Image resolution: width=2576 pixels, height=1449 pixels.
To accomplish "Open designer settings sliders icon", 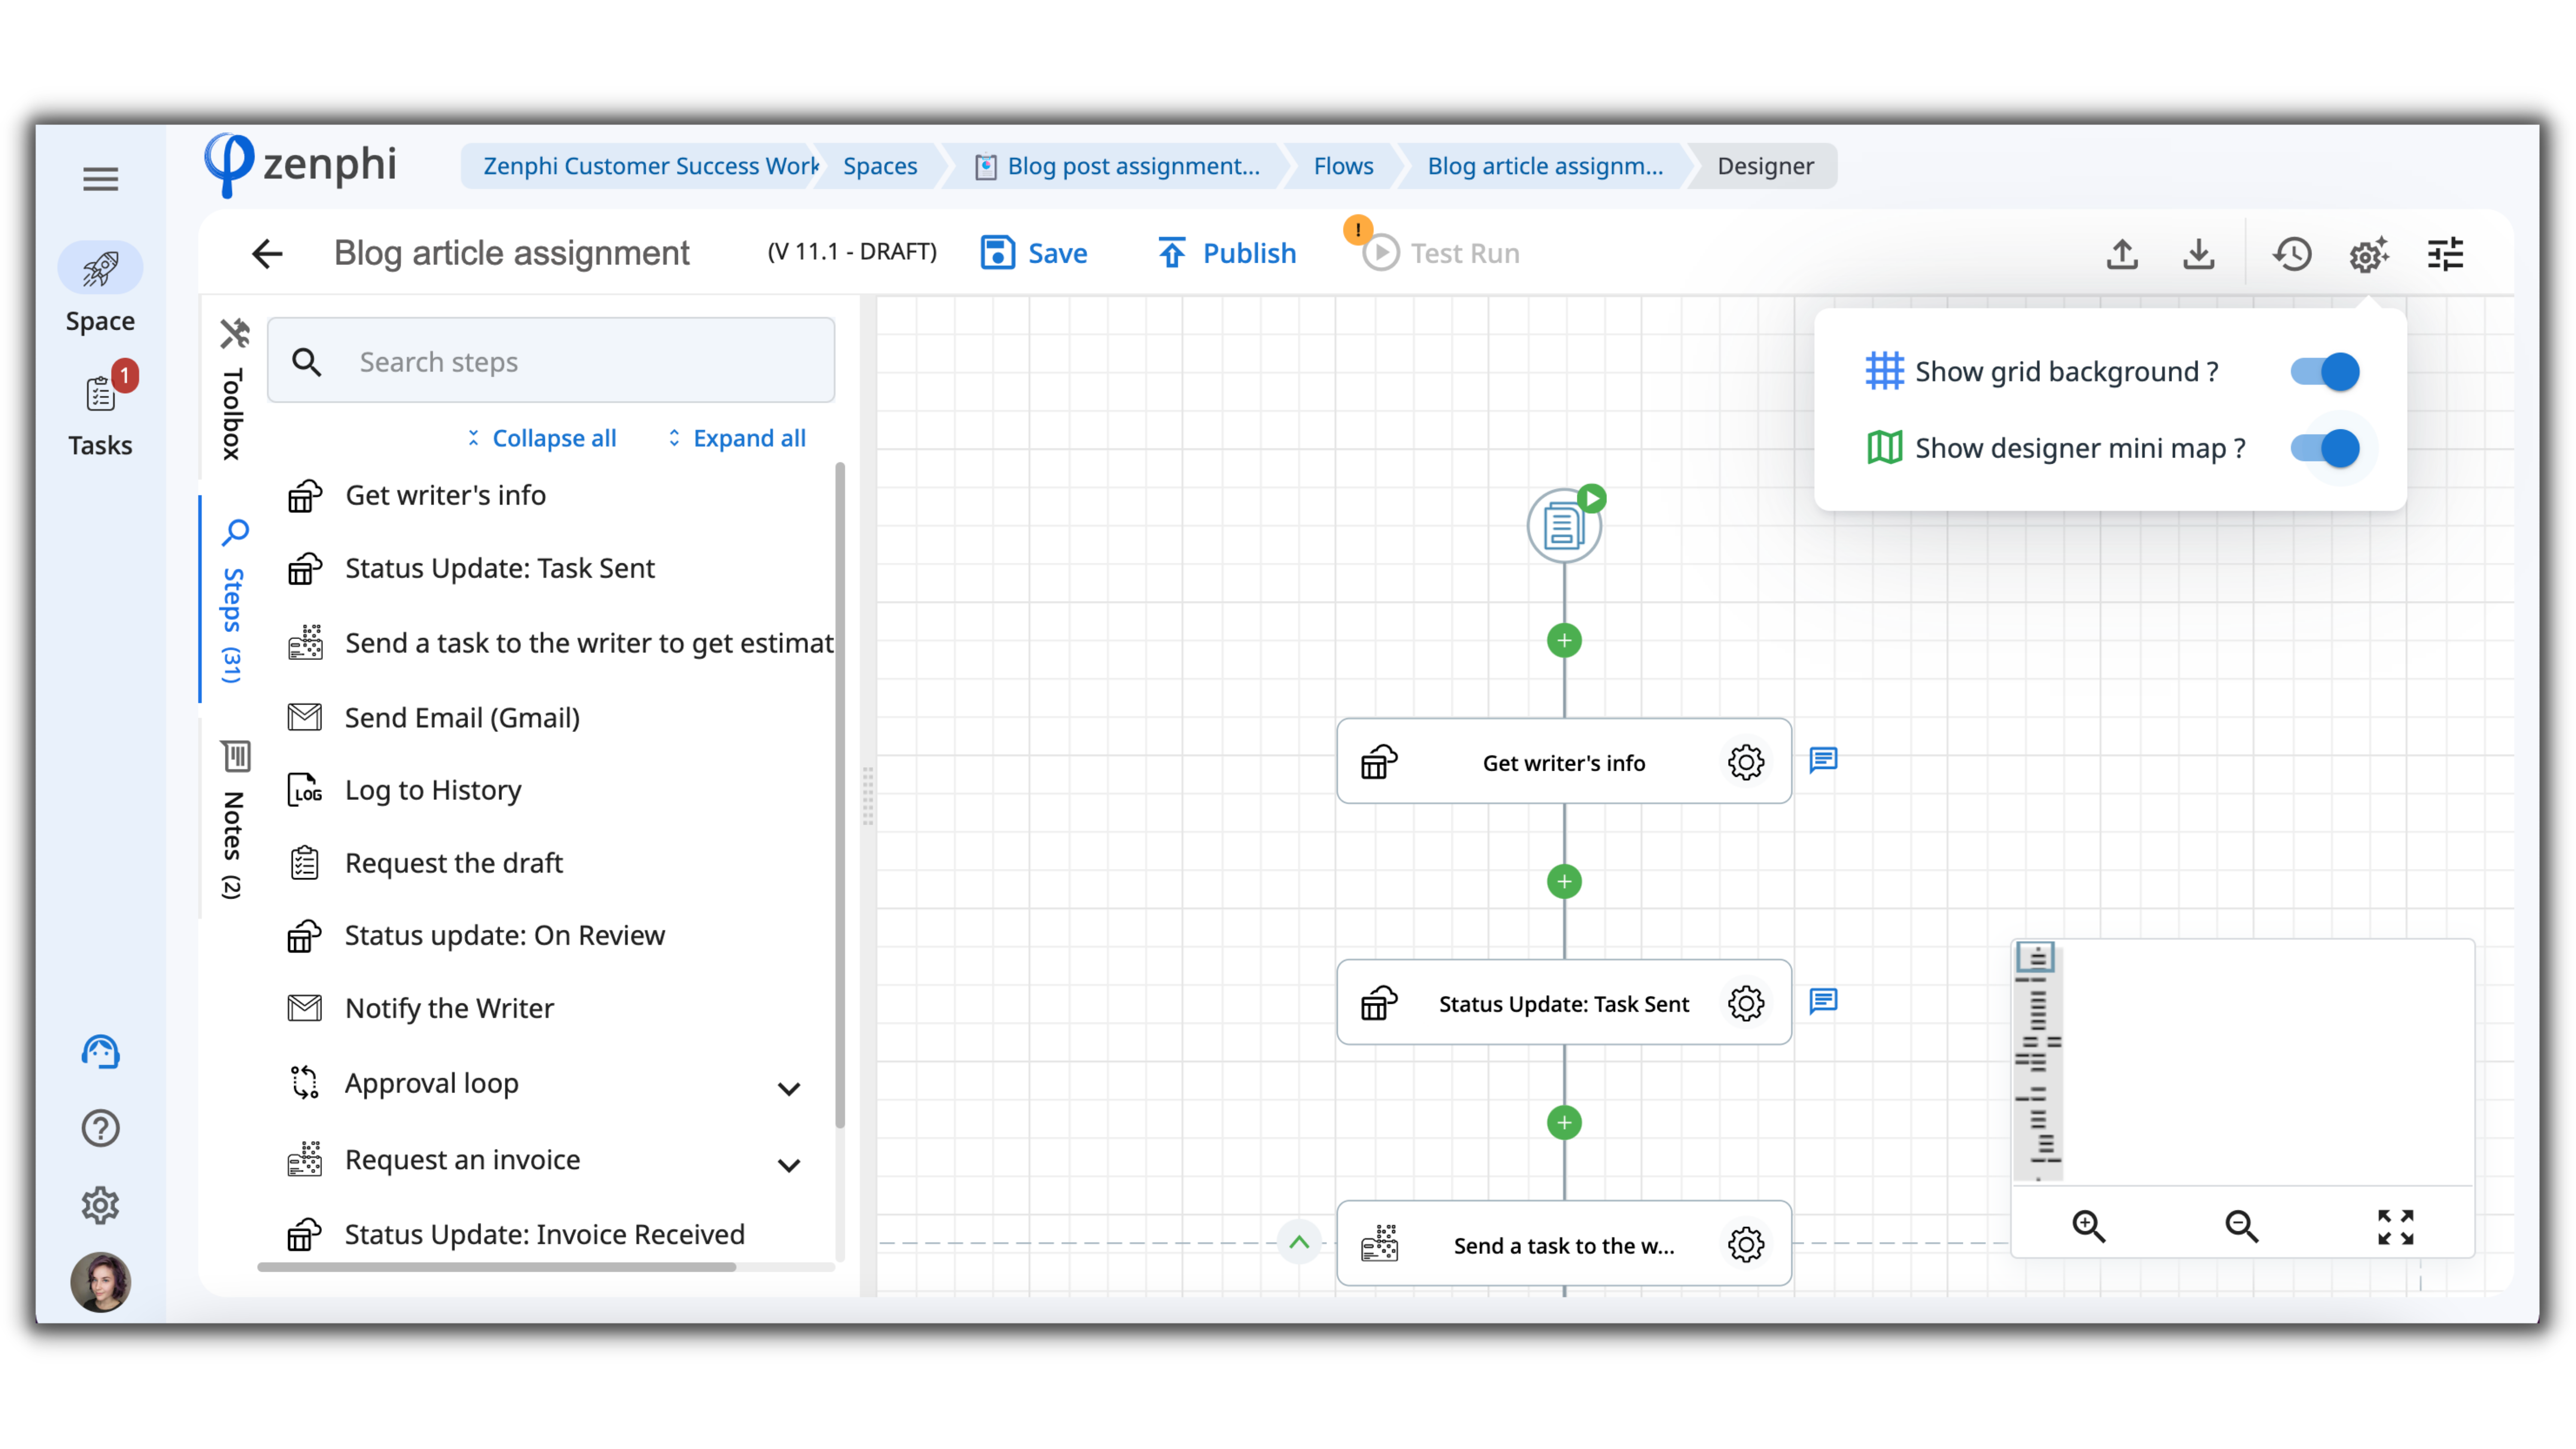I will (x=2445, y=254).
